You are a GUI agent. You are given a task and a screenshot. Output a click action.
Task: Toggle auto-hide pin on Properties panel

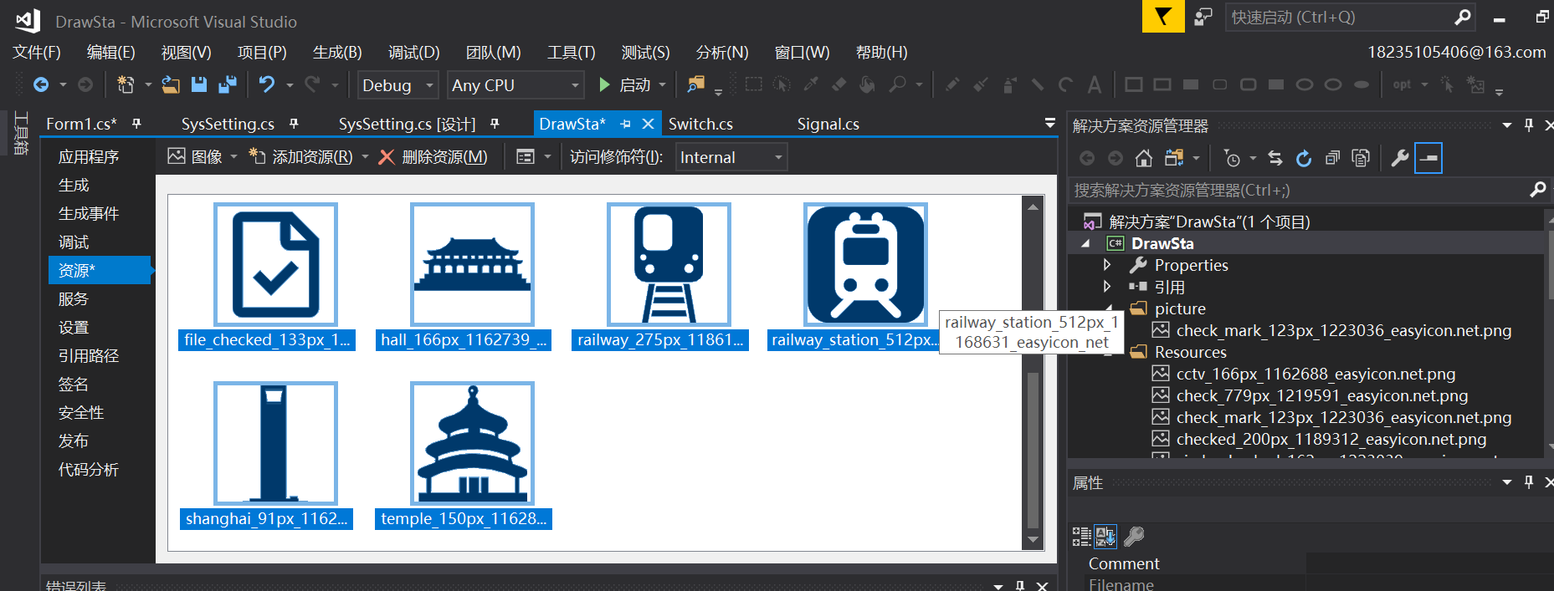[x=1529, y=482]
